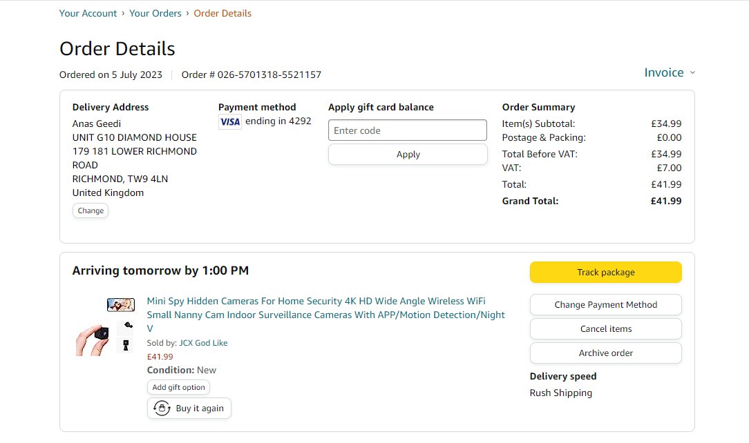Change the delivery address
Viewport: 749px width, 443px height.
coord(91,210)
